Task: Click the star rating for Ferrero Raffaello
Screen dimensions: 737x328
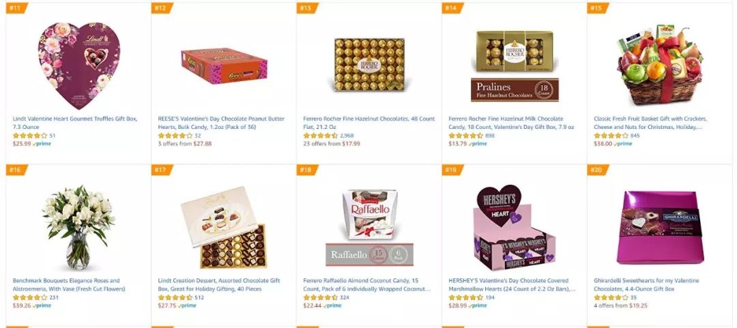Action: 321,297
